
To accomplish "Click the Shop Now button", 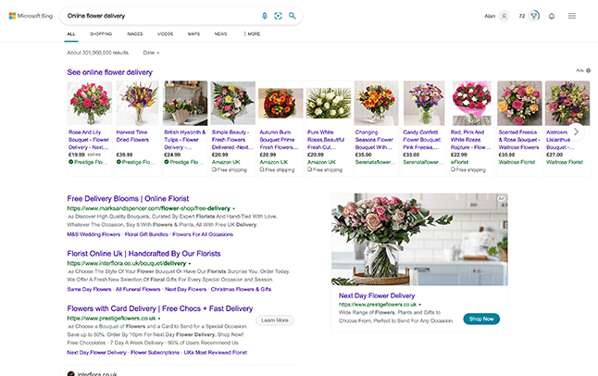I will coord(481,319).
